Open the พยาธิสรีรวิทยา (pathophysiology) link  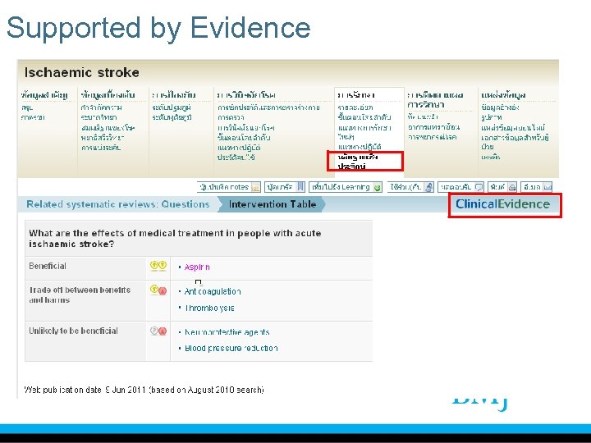102,138
